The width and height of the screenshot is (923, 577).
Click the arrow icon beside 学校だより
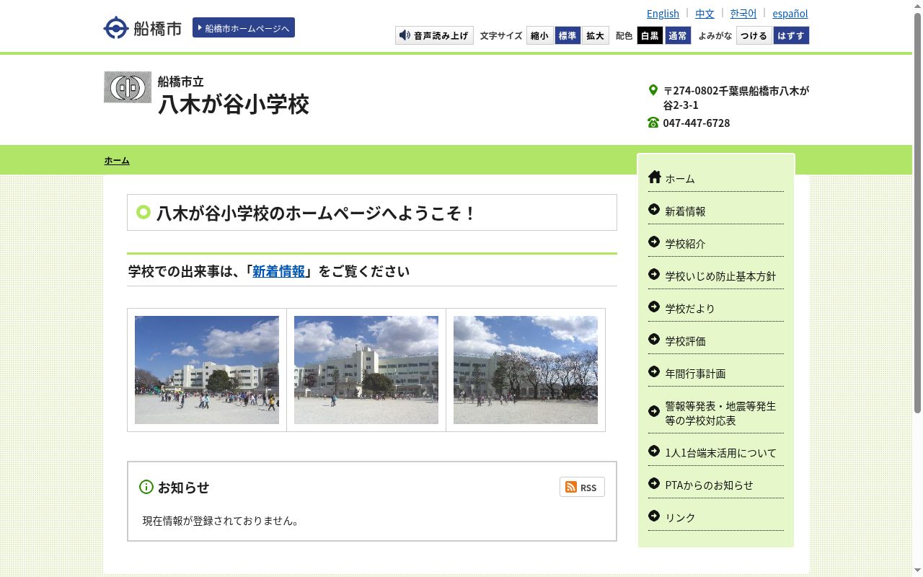654,307
